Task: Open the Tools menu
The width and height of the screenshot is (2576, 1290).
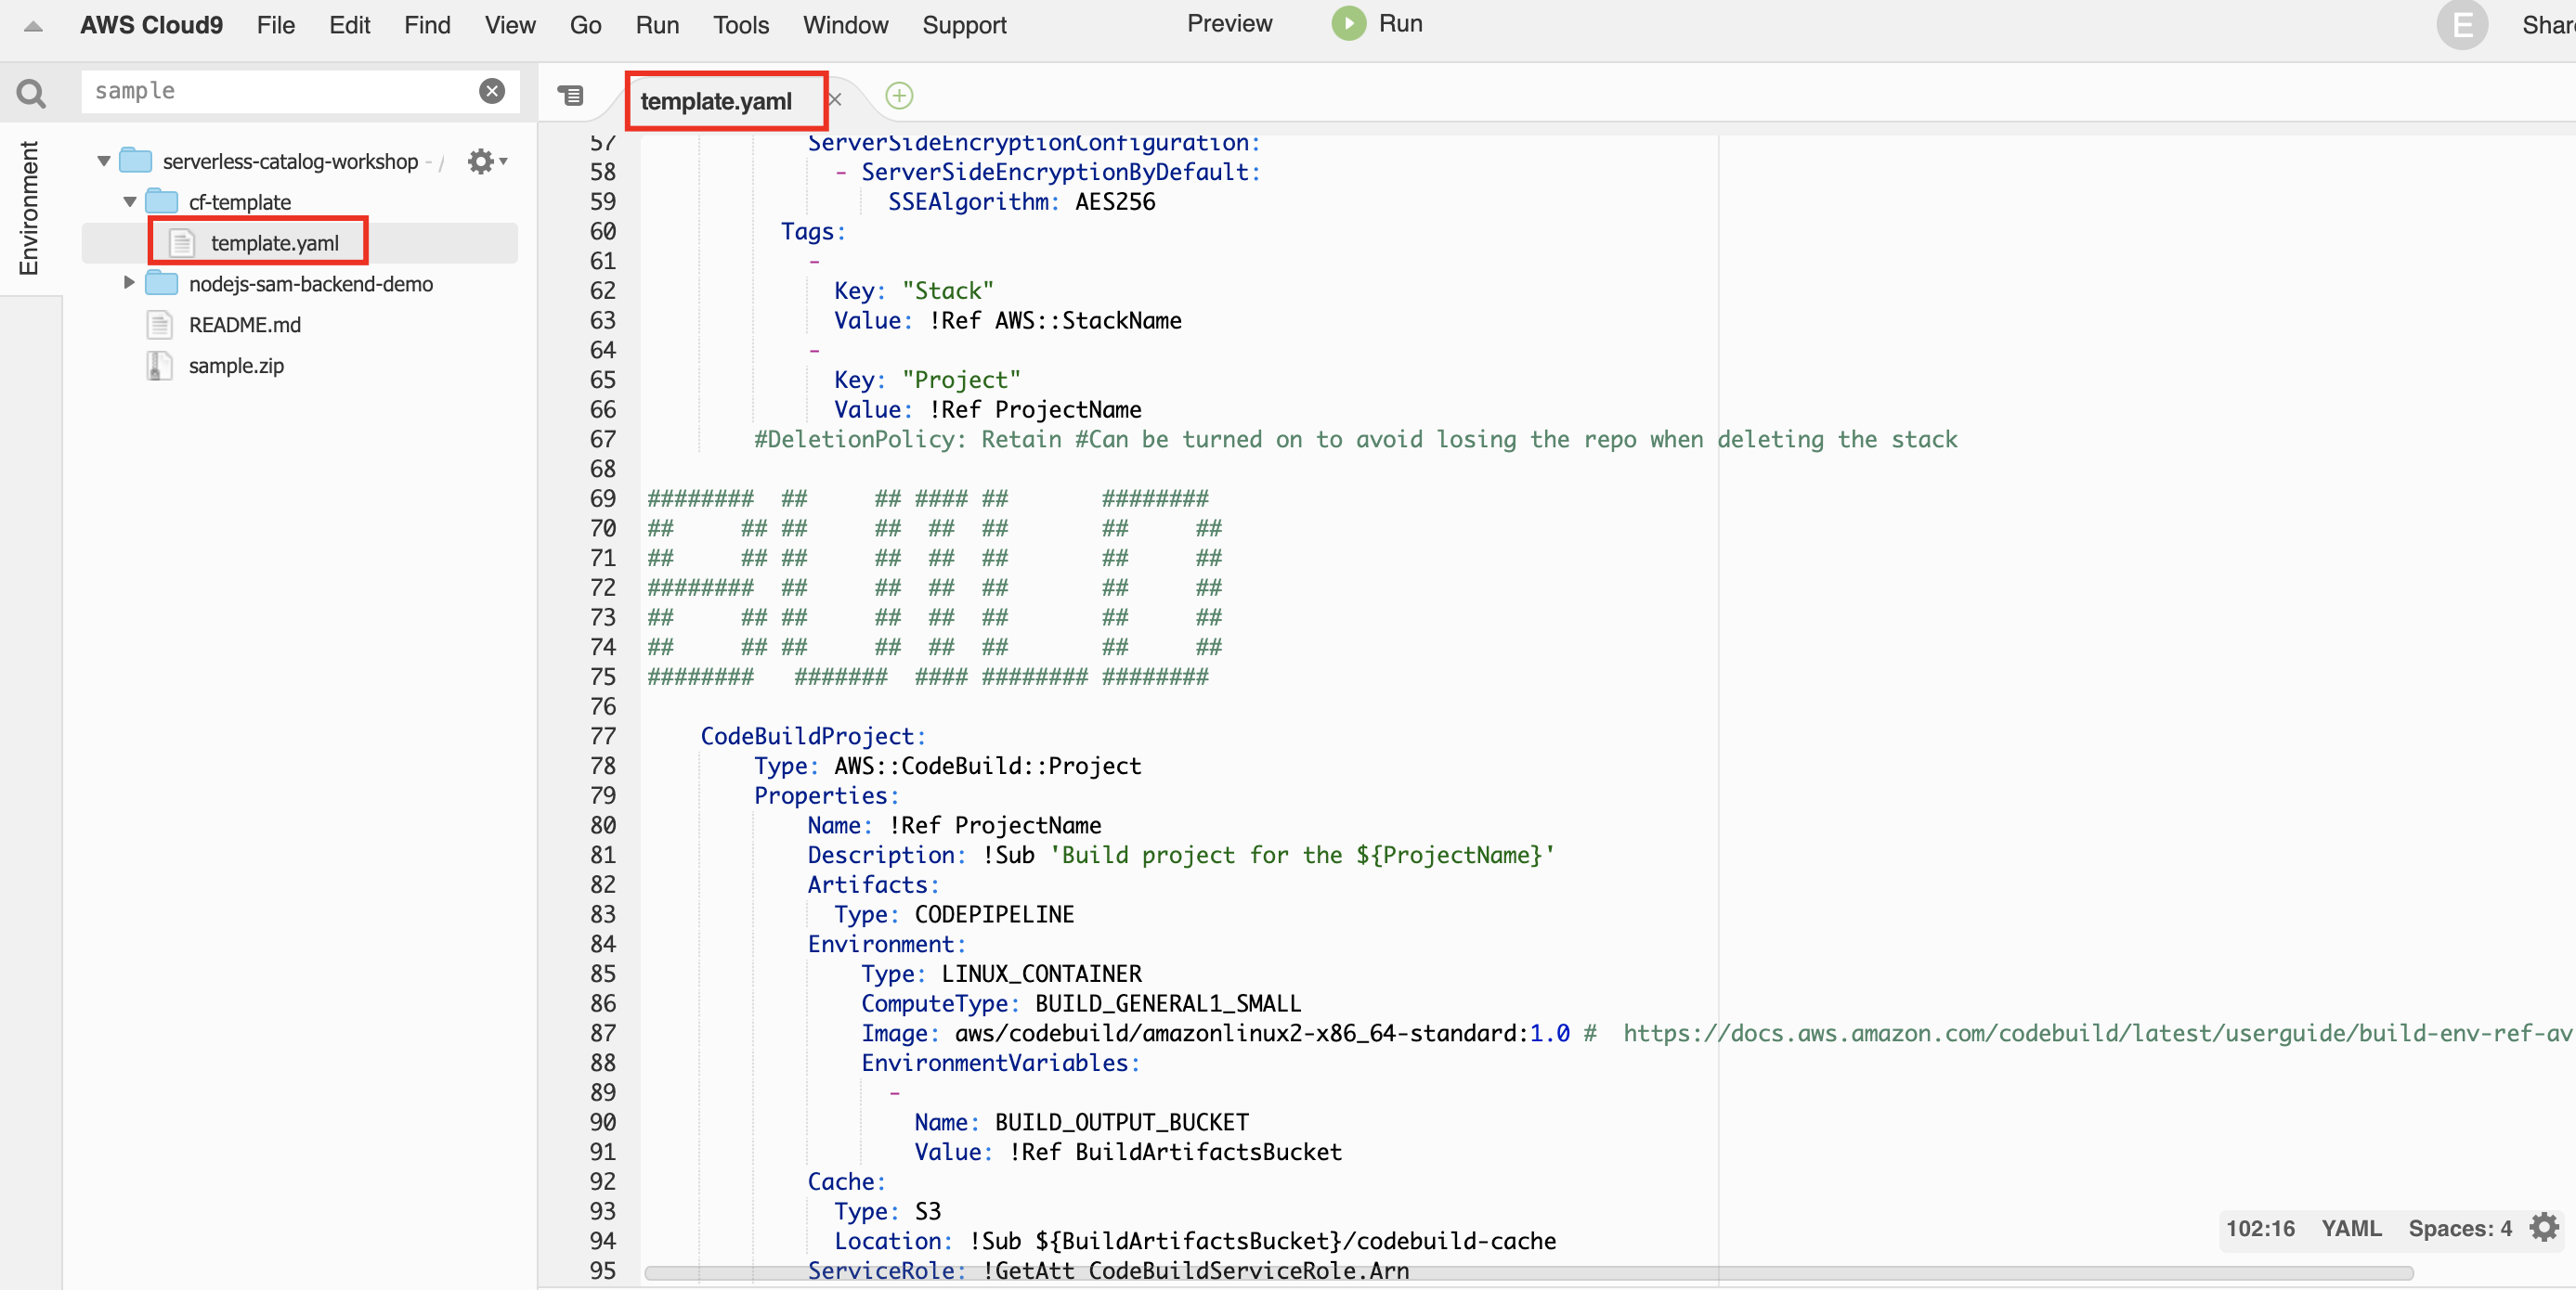Action: coord(741,25)
